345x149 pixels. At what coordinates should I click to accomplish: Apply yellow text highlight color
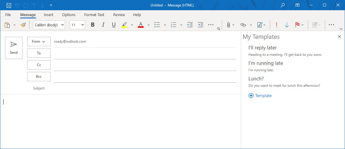(124, 25)
